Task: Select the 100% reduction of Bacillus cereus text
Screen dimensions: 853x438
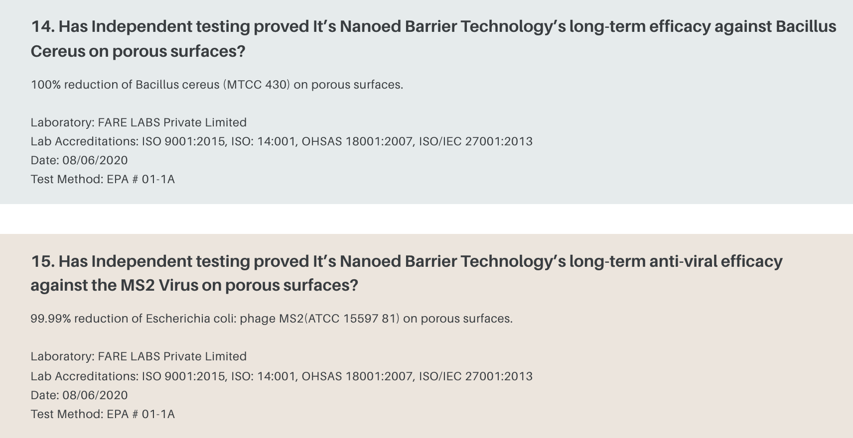Action: [x=217, y=85]
